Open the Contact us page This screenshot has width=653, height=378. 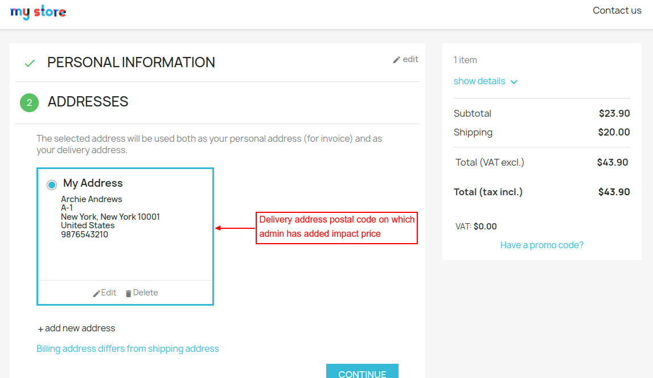[x=617, y=10]
